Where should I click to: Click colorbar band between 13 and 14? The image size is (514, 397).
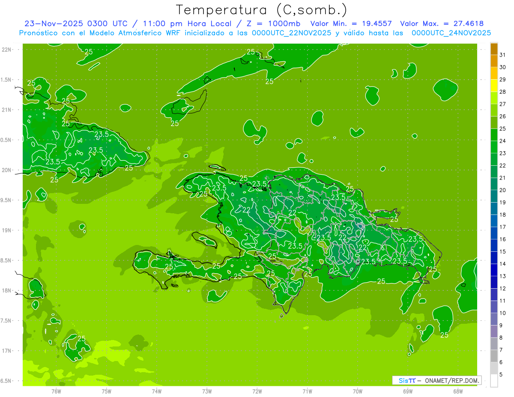point(494,270)
